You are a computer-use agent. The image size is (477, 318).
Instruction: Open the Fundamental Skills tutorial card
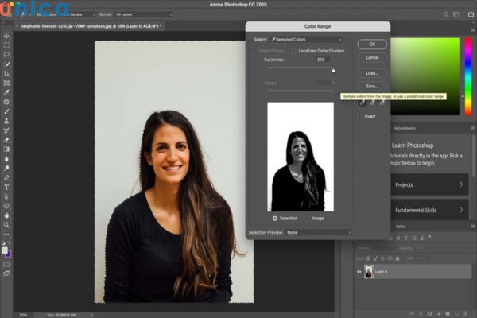click(429, 210)
